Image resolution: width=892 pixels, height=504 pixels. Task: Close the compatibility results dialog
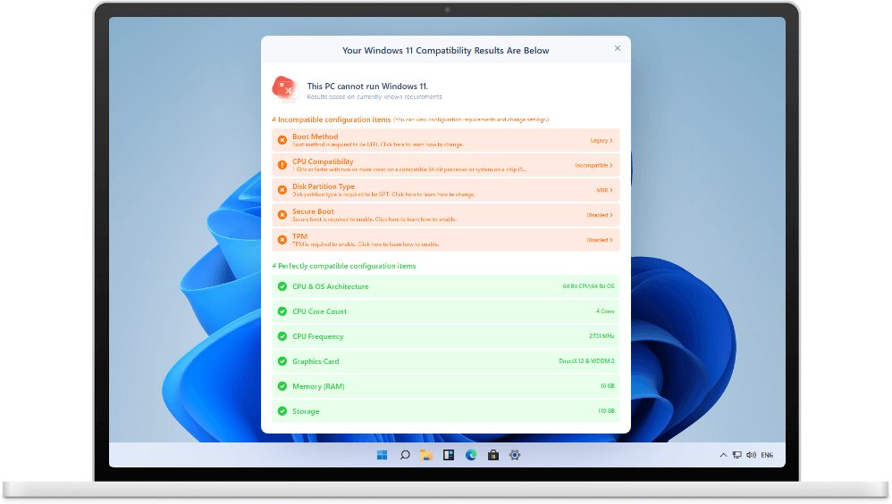click(x=618, y=48)
